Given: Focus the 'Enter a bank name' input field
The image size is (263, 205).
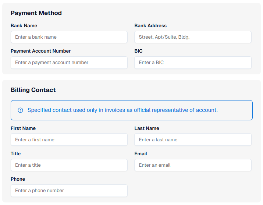Looking at the screenshot, I should coord(69,37).
